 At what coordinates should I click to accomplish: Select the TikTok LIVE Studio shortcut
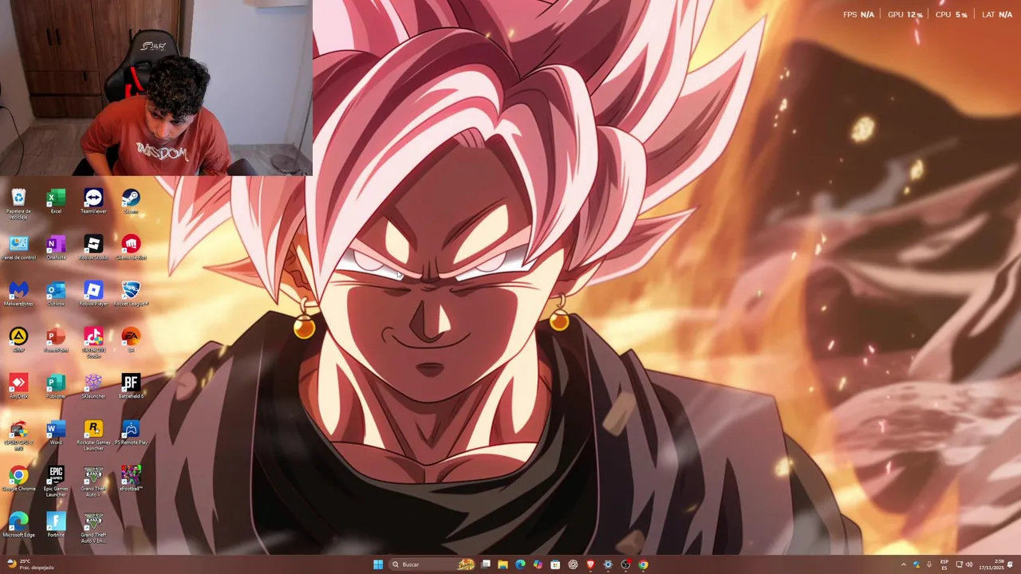point(93,343)
